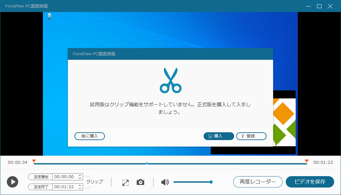The width and height of the screenshot is (341, 195).
Task: Click the volume slider handle
Action: (x=211, y=182)
